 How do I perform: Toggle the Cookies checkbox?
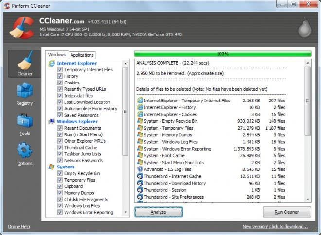(60, 83)
